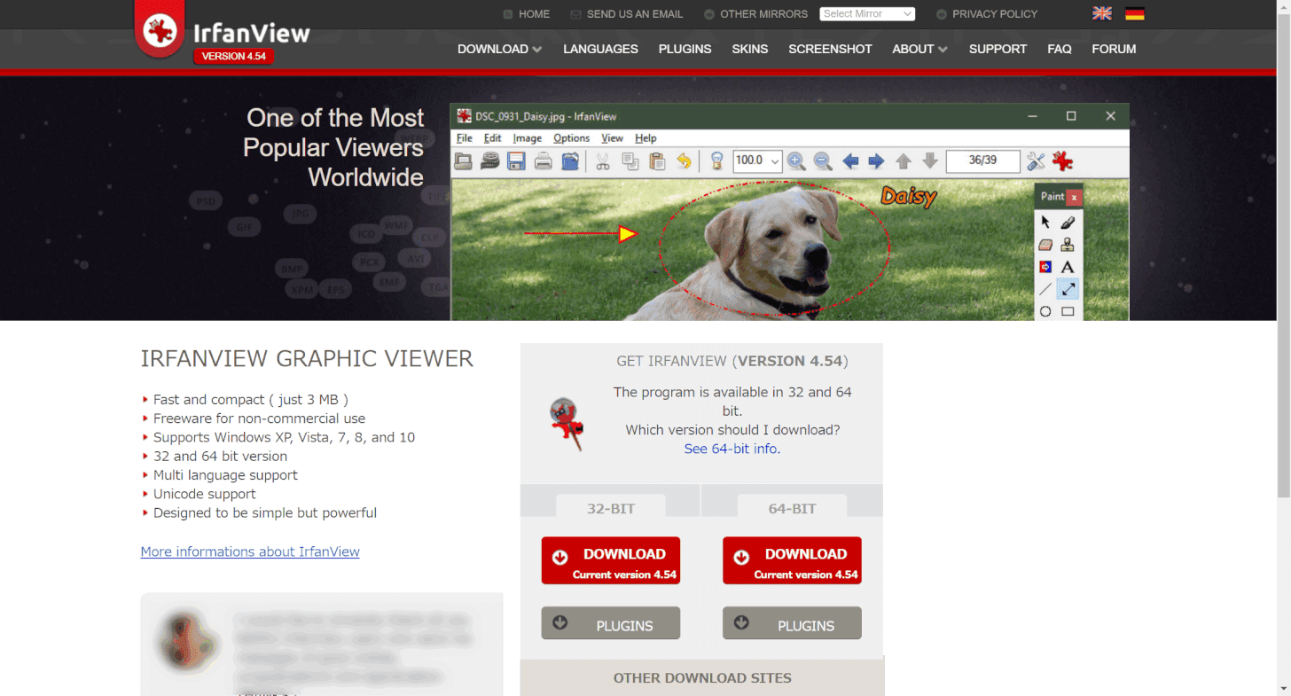Viewport: 1291px width, 696px height.
Task: Click the gray down arrow icon in banner
Action: 930,161
